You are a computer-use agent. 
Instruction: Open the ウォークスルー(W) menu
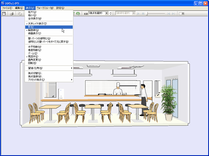pos(45,8)
